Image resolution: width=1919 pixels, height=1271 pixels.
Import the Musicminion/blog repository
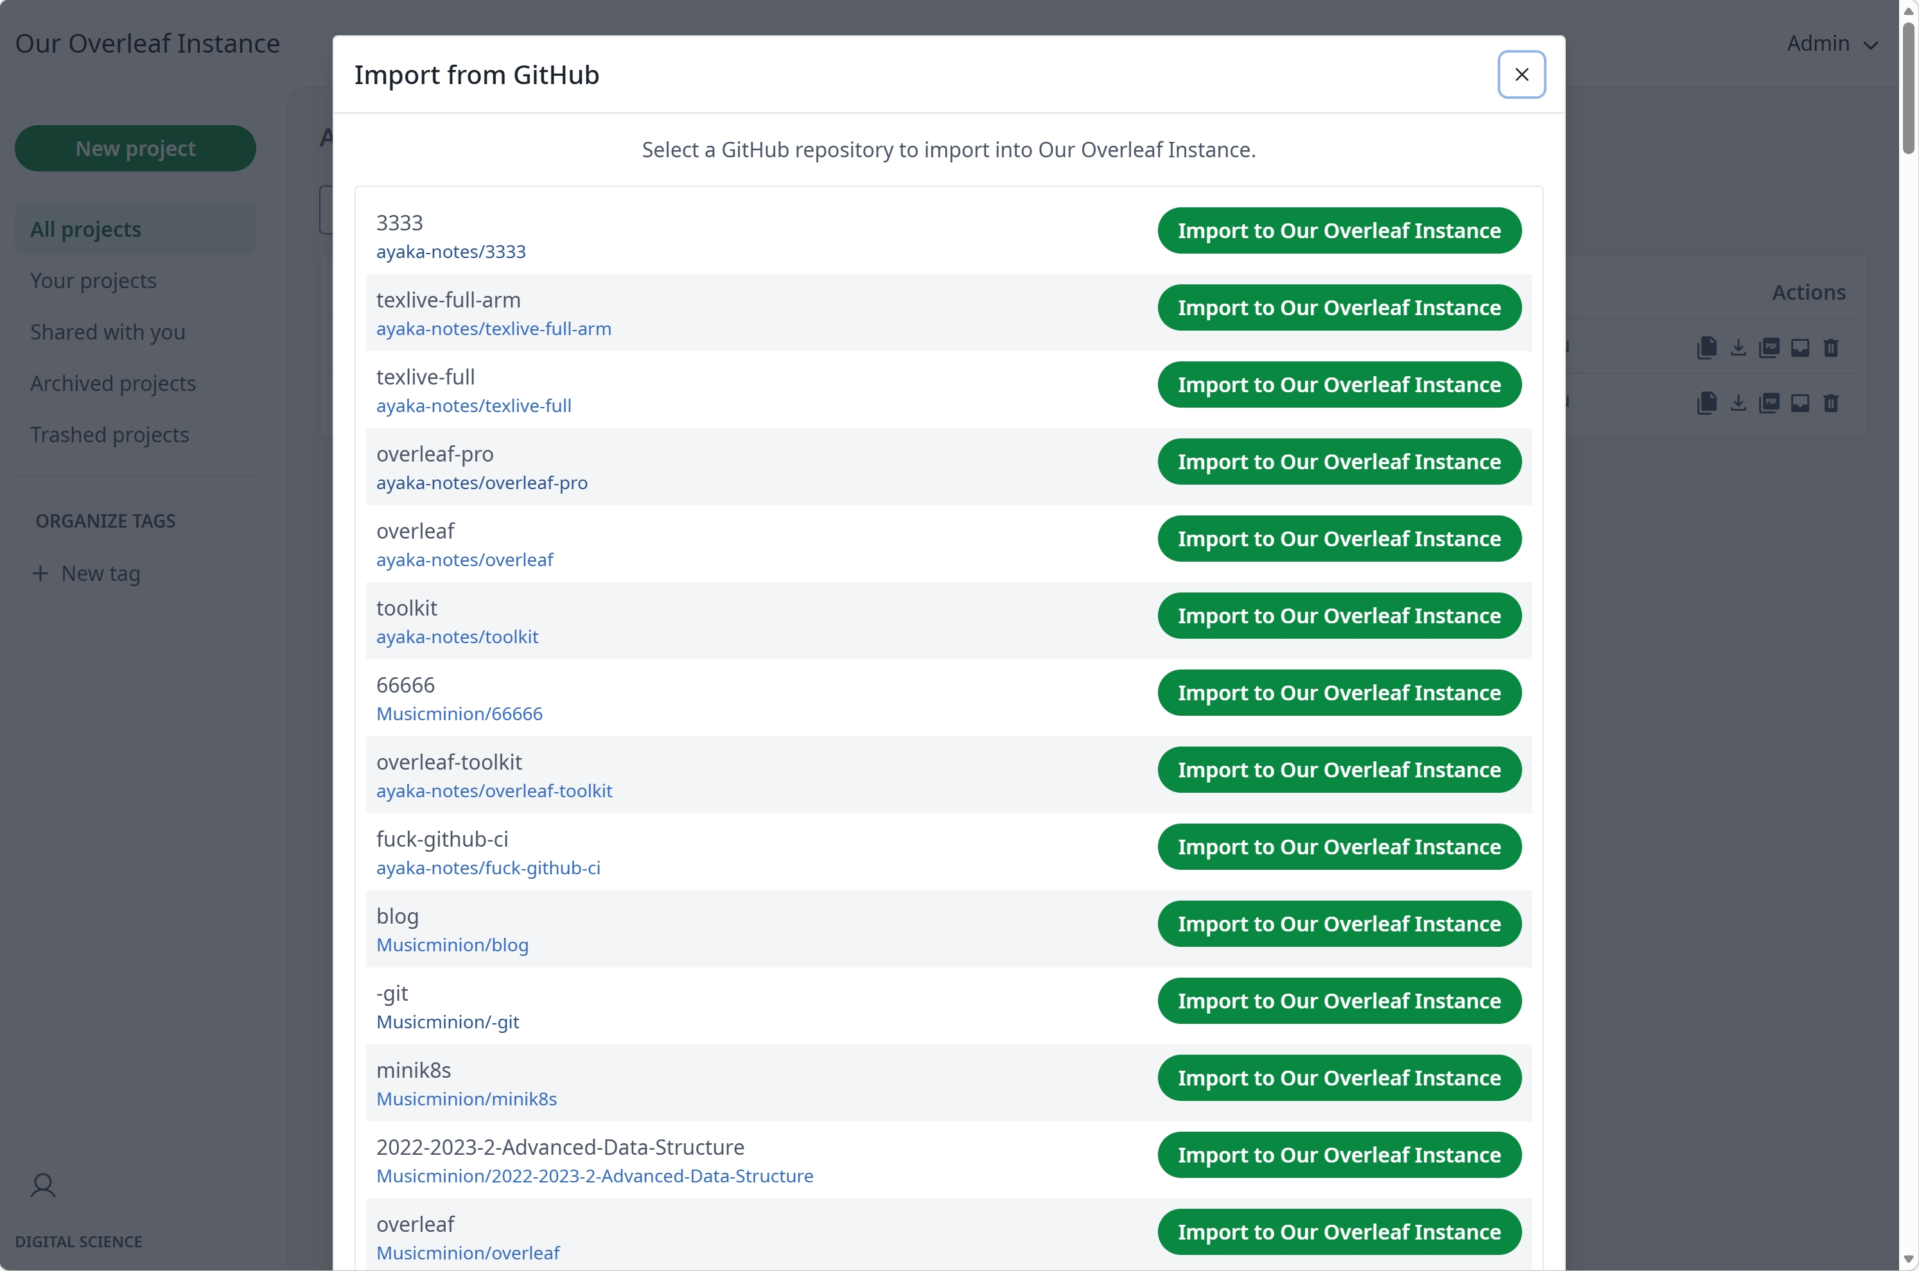click(1338, 924)
